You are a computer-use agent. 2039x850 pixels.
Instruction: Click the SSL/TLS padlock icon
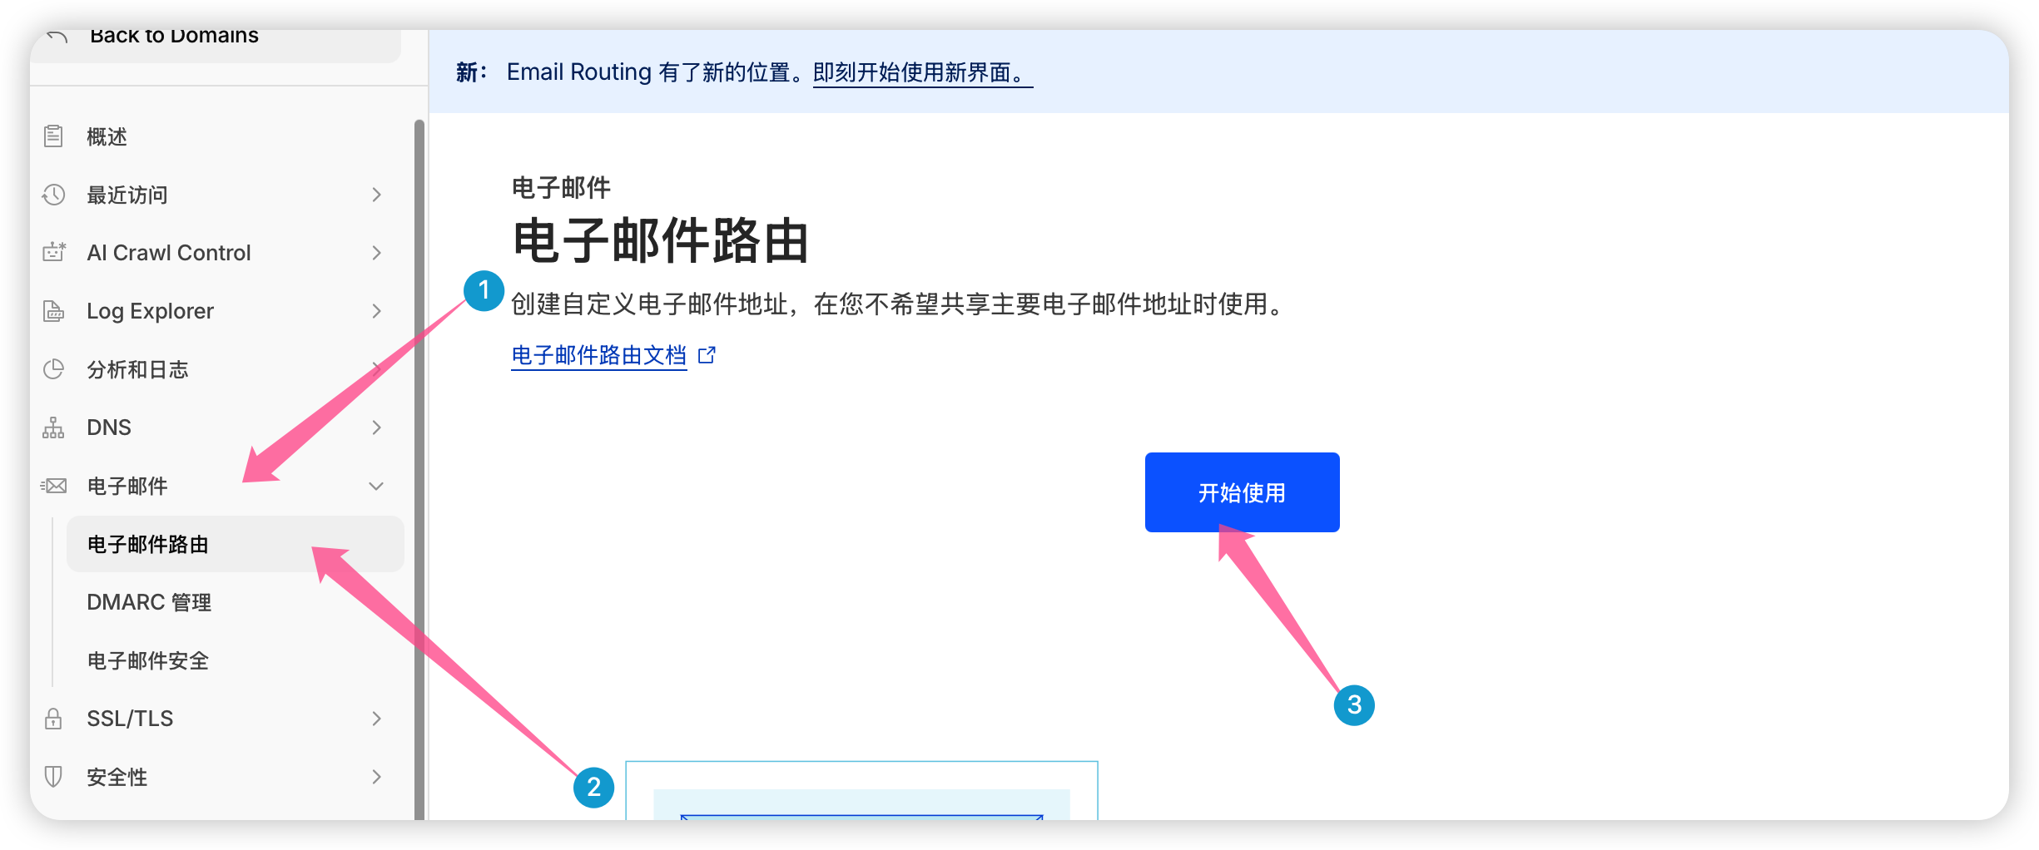click(53, 719)
